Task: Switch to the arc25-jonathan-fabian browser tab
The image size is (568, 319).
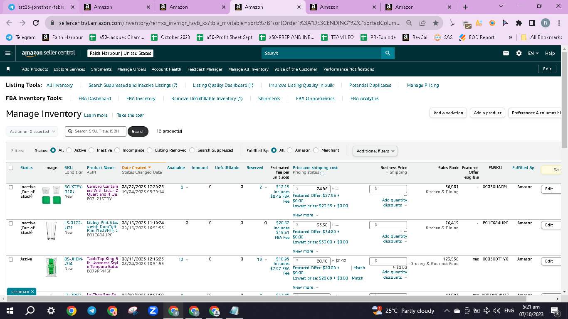Action: pos(41,7)
